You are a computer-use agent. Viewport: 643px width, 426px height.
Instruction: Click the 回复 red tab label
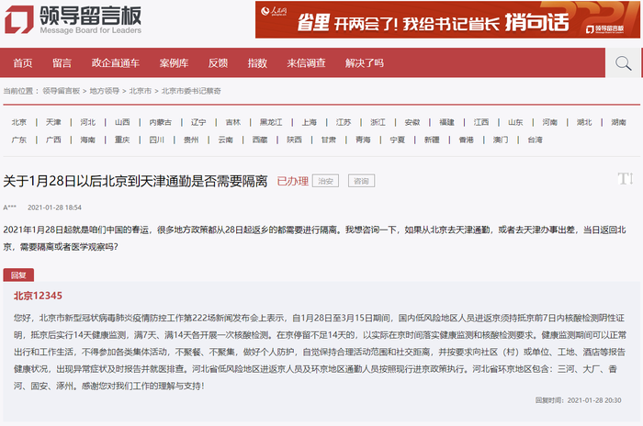[x=18, y=275]
